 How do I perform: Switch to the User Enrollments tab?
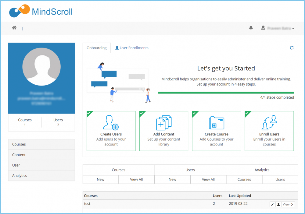[132, 48]
